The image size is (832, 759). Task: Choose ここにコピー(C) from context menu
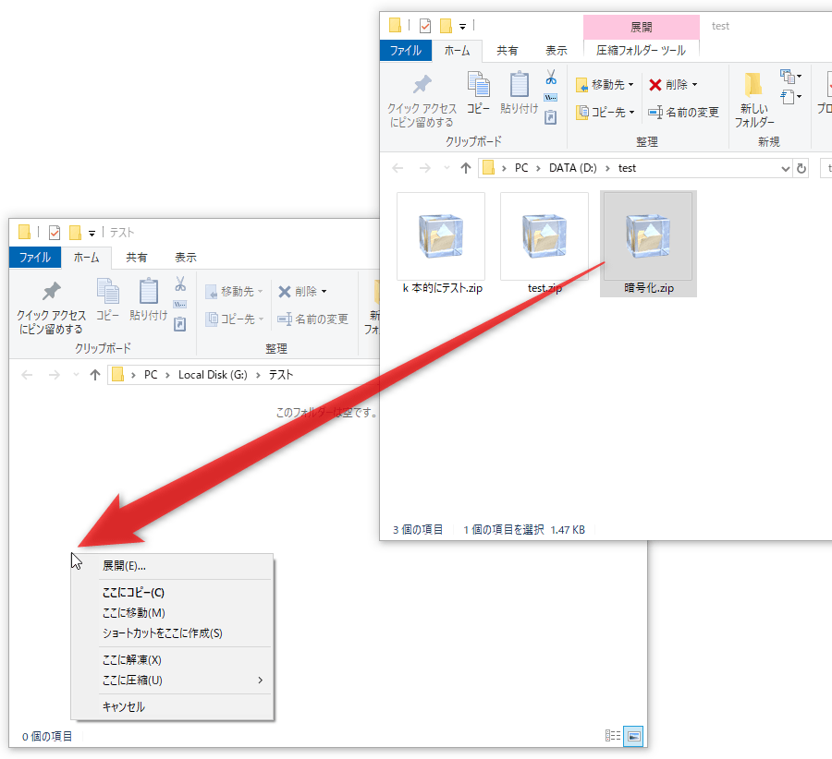pyautogui.click(x=172, y=593)
